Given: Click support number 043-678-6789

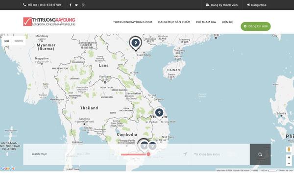Looking at the screenshot, I should 50,5.
